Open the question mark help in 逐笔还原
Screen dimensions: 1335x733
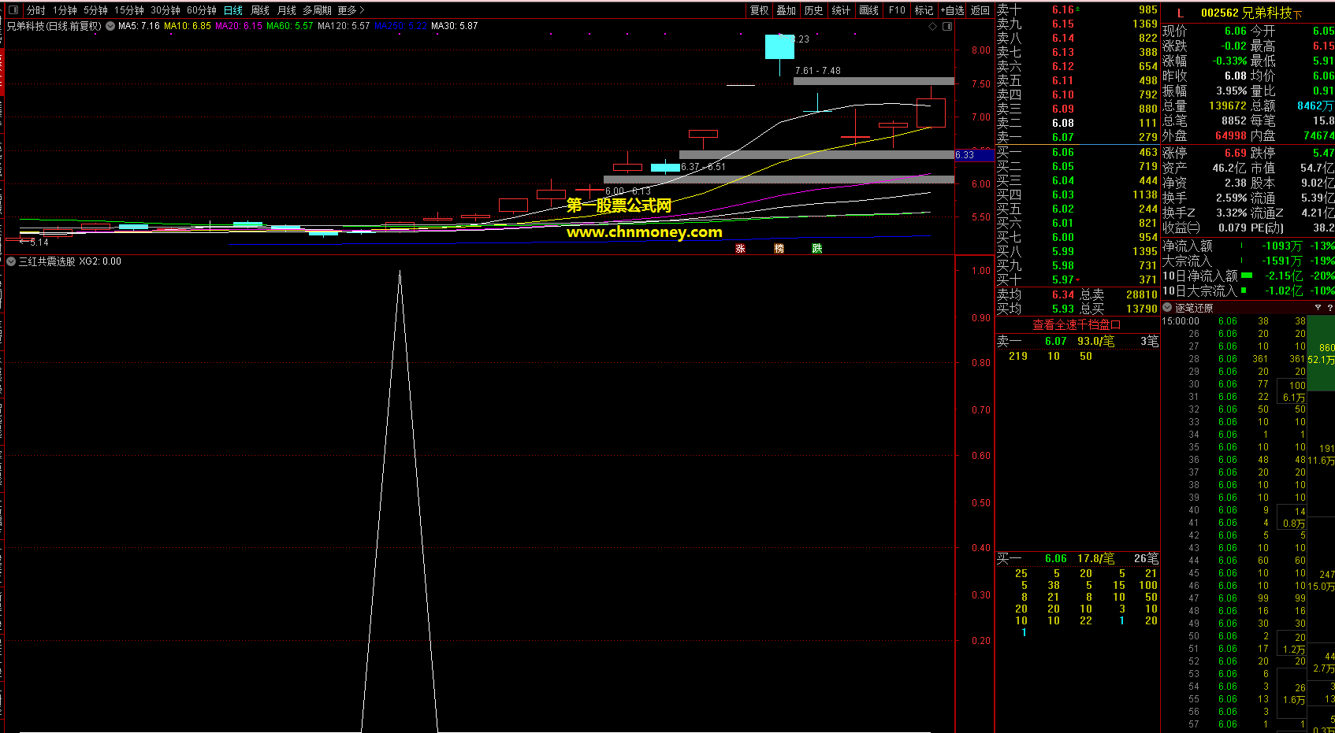coord(1329,308)
